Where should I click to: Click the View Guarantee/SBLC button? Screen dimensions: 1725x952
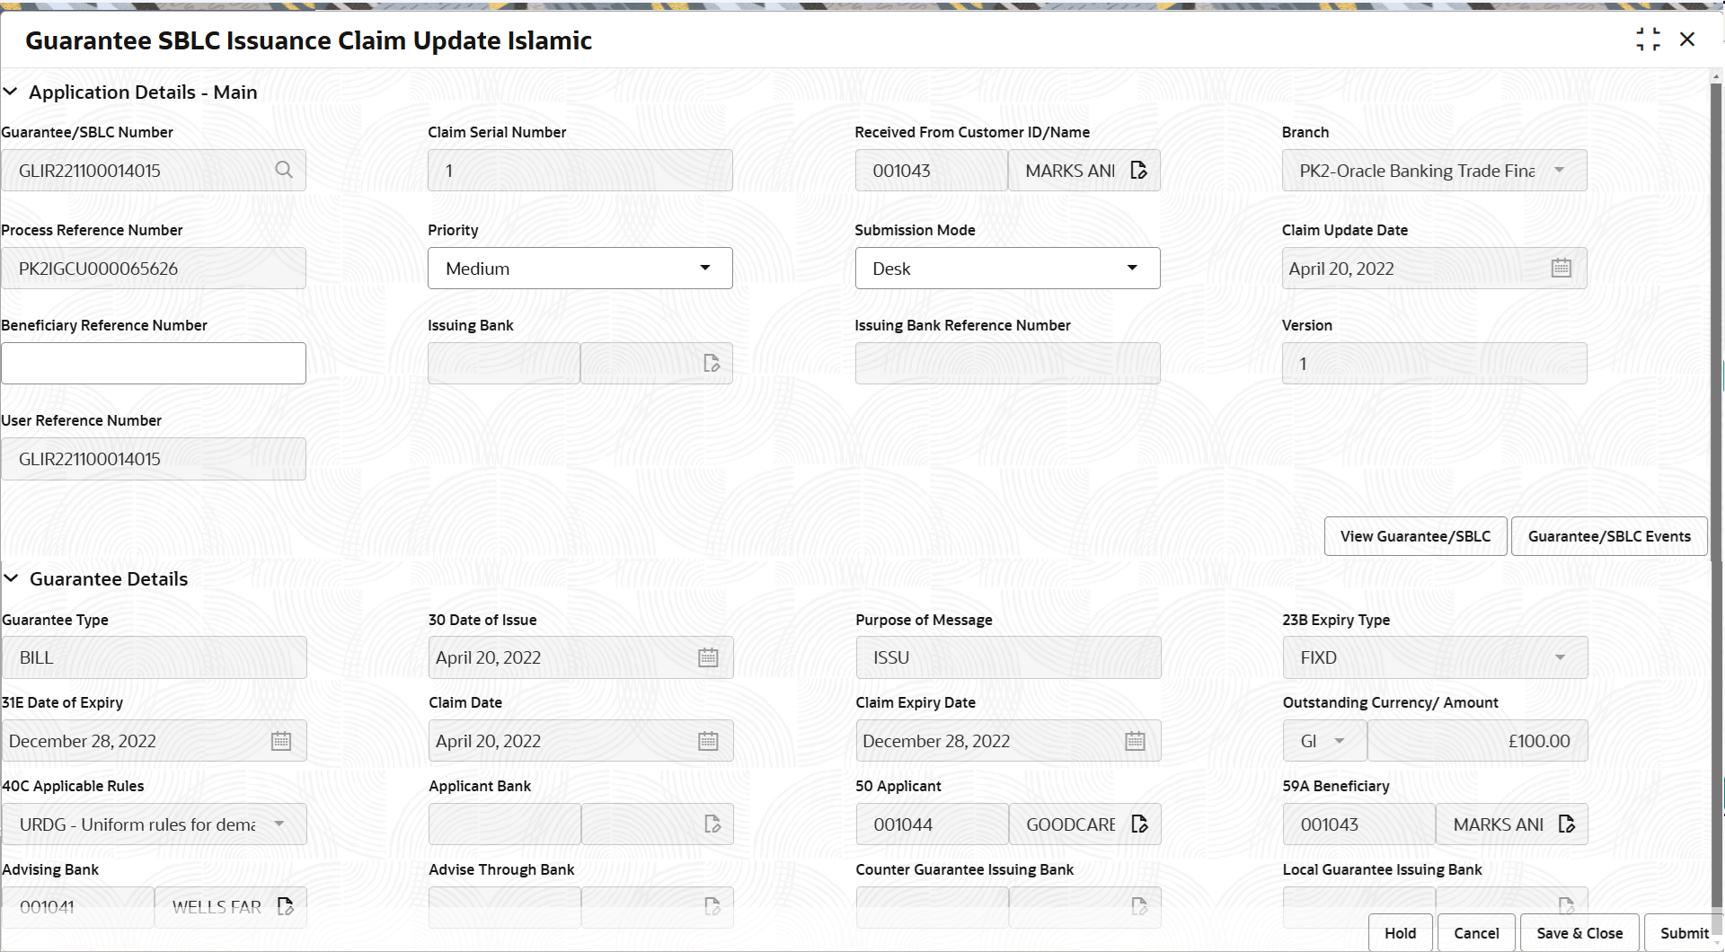[1414, 535]
